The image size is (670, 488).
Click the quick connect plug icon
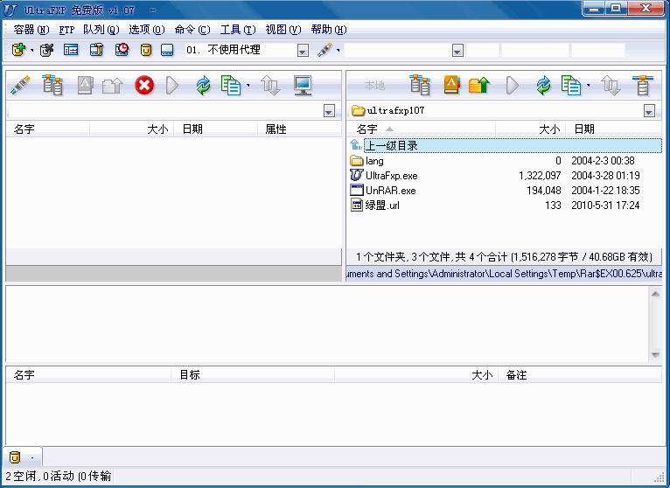[x=325, y=50]
